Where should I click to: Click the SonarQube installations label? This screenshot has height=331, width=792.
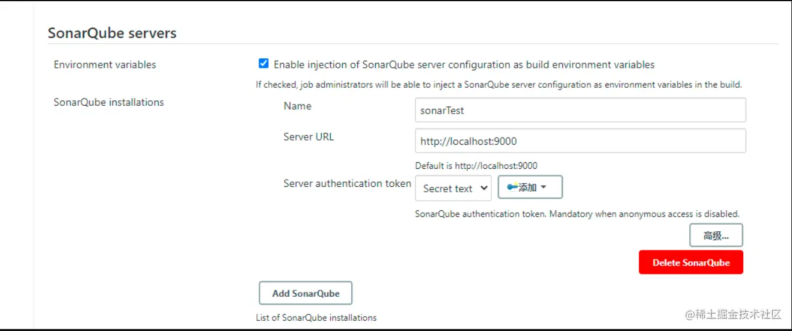coord(109,102)
